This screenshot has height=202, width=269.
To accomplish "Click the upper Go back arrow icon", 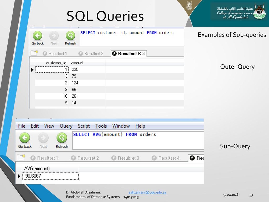I will 38,36.
